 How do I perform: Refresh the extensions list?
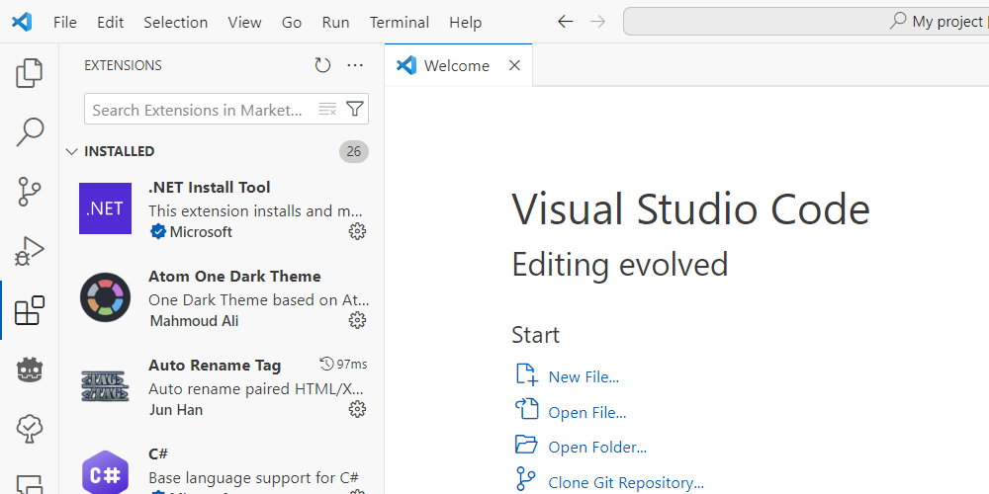click(x=322, y=65)
